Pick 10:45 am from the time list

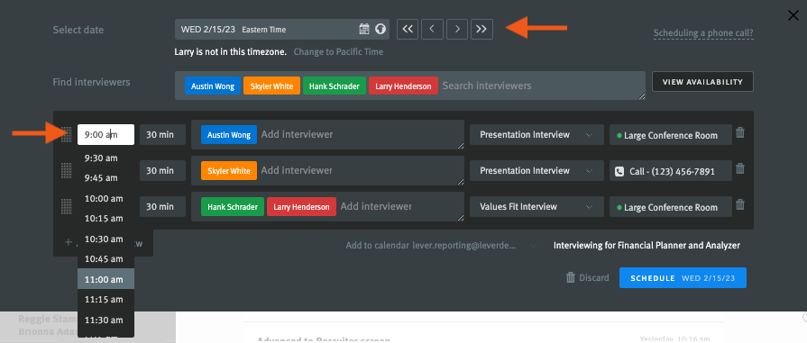point(106,259)
